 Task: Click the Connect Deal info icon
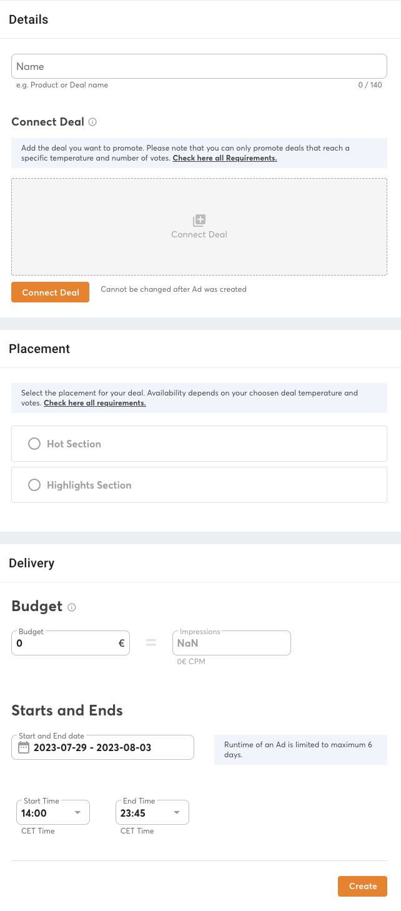click(x=92, y=122)
